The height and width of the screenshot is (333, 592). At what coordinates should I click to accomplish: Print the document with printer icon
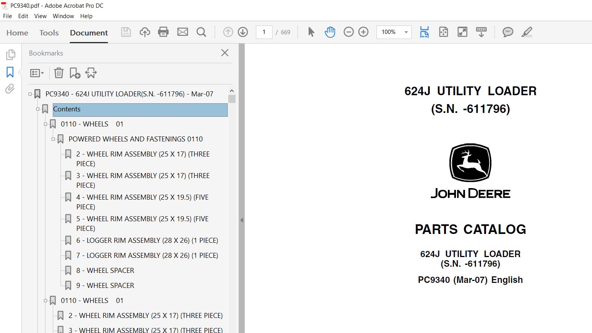[163, 32]
